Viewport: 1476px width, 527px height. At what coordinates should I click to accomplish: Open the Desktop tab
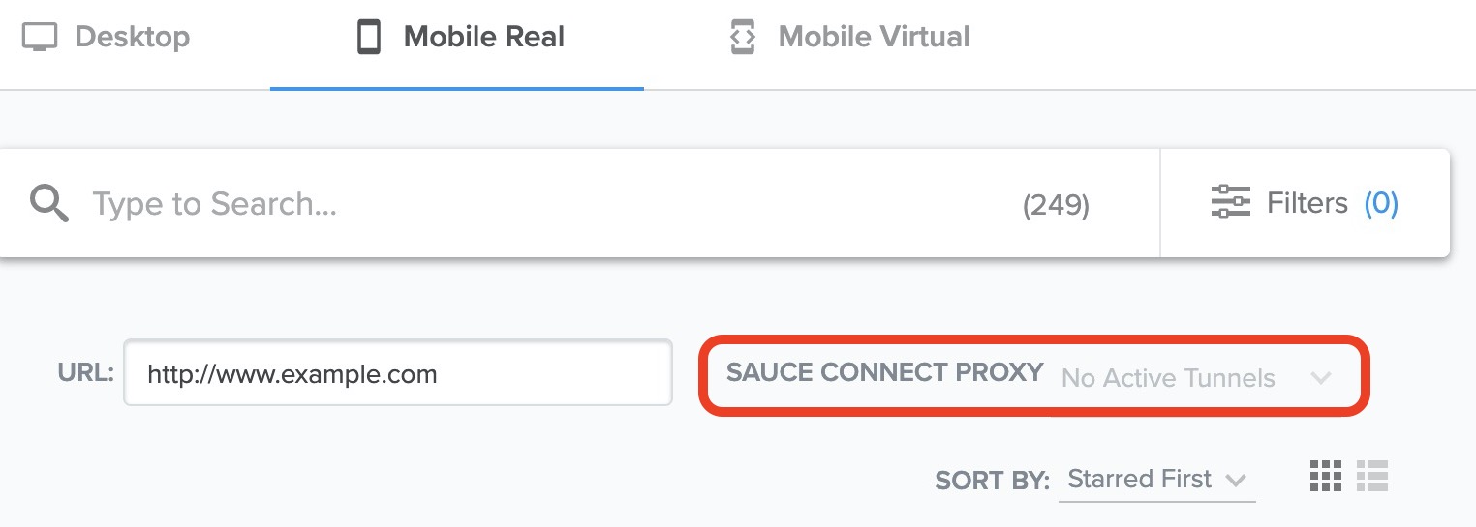[x=132, y=38]
